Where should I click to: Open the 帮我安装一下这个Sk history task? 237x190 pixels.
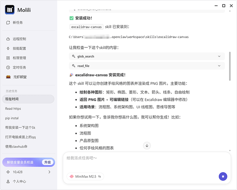click(x=20, y=128)
